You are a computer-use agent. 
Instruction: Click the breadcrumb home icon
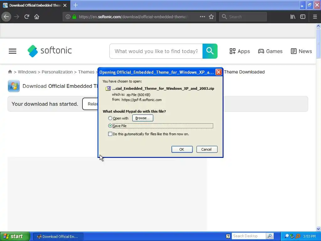point(10,72)
